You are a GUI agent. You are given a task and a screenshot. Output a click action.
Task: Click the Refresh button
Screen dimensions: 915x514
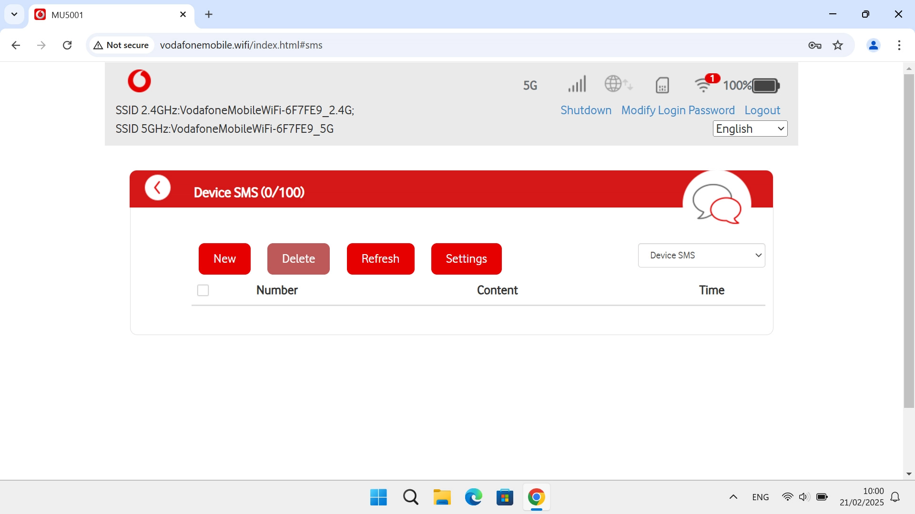coord(380,259)
